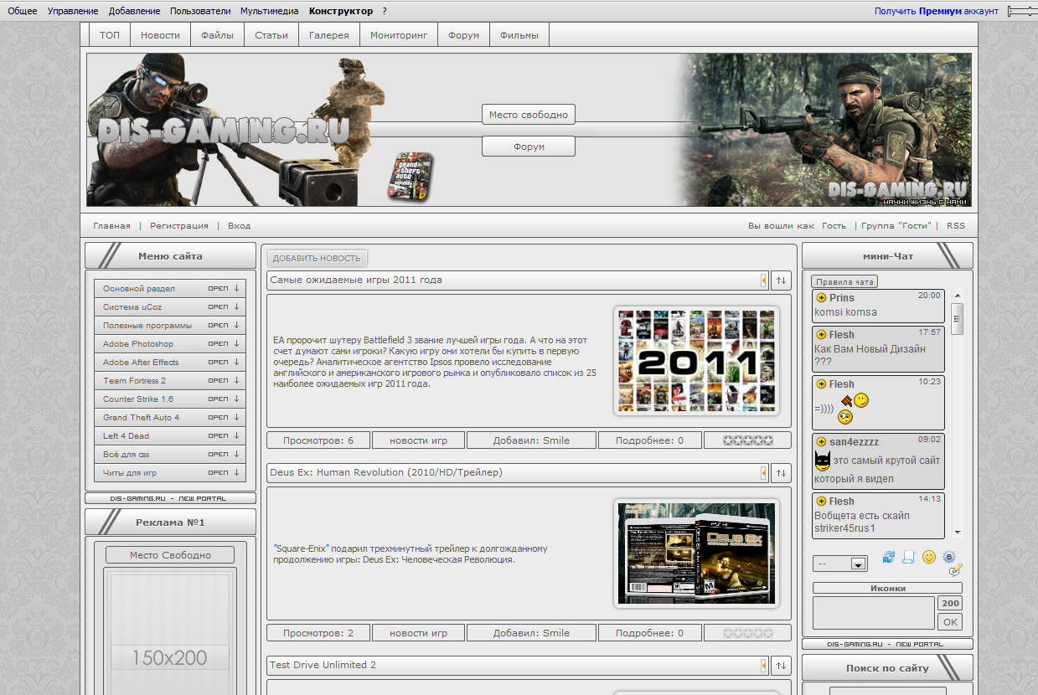Open the 'Управление' admin menu
Screen dimensions: 1038x695
(x=73, y=11)
